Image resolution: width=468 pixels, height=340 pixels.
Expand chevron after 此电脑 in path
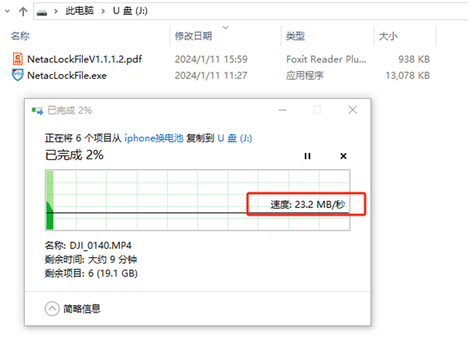click(103, 11)
